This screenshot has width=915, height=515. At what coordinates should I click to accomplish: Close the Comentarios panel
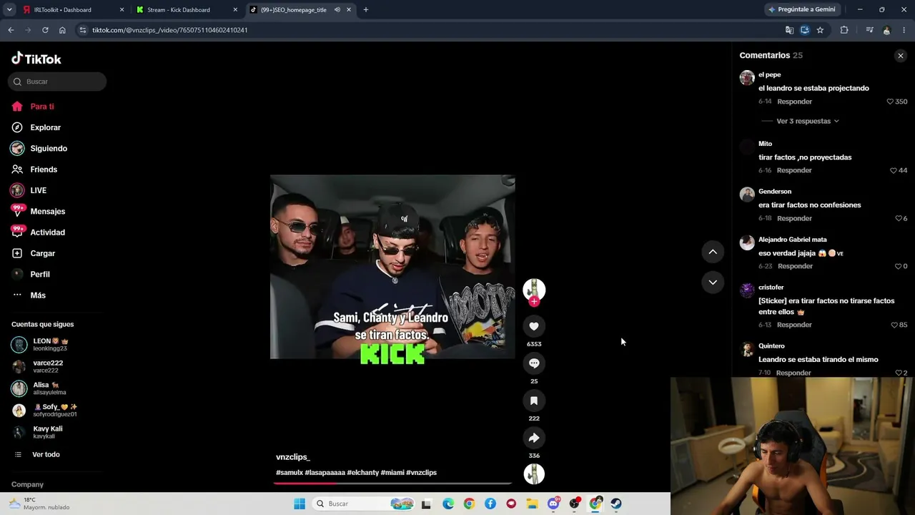coord(901,56)
